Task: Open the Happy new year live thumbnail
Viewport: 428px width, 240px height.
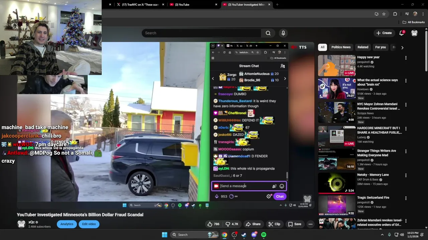Action: click(337, 66)
